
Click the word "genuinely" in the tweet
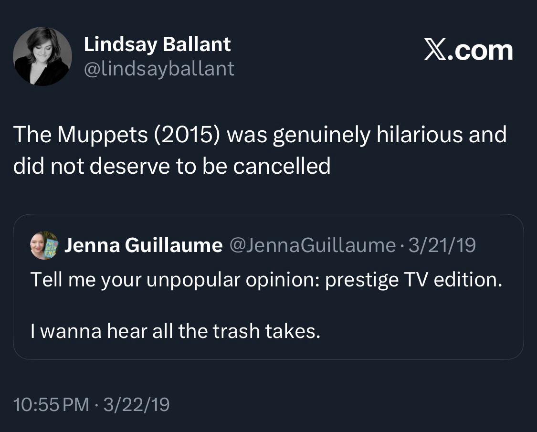[321, 135]
